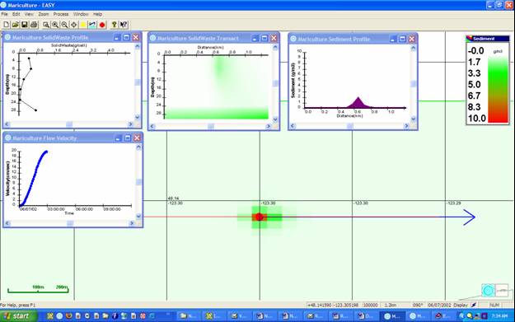Viewport: 515px width, 322px height.
Task: Click the Windows Start button
Action: coord(18,316)
